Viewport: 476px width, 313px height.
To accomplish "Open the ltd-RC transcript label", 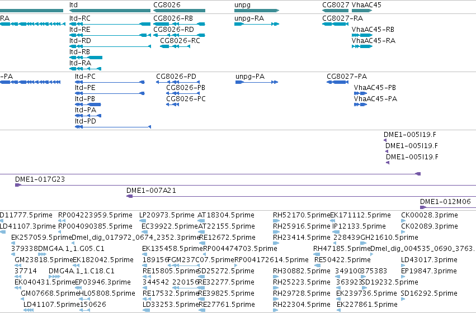I will (x=80, y=18).
